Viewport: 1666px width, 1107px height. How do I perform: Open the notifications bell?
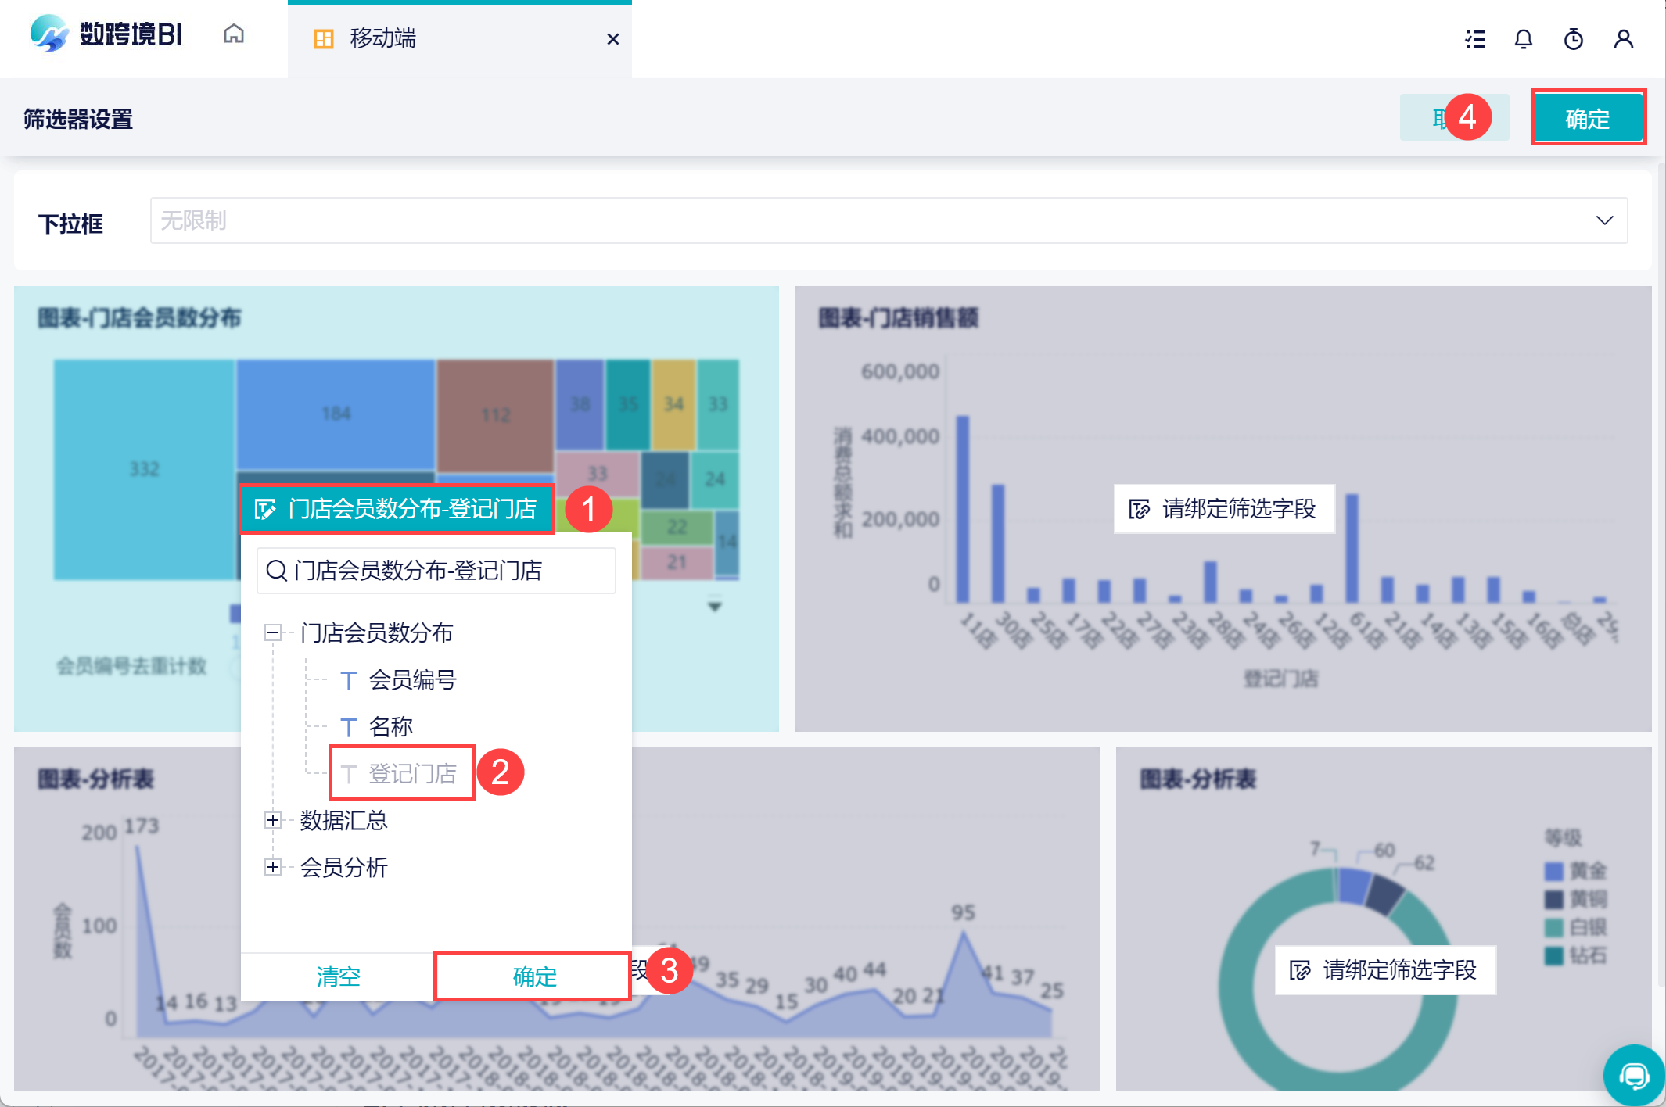click(x=1524, y=39)
